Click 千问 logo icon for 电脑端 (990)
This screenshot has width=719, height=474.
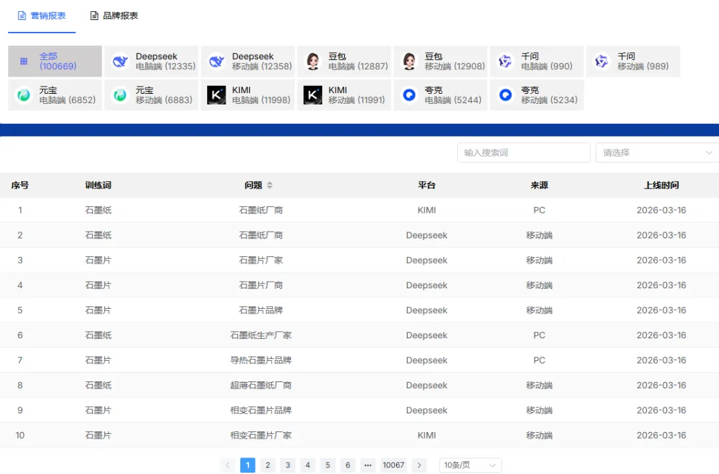point(505,61)
